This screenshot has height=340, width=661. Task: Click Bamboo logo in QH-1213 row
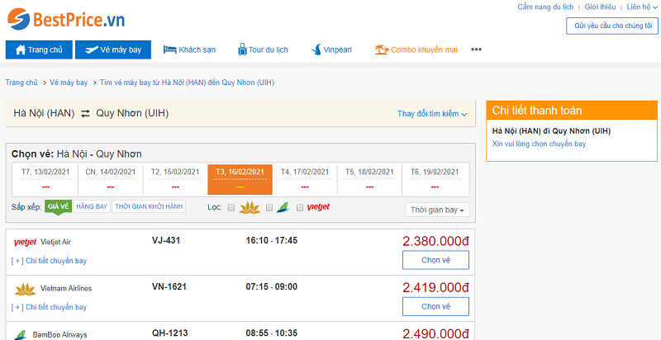click(20, 335)
